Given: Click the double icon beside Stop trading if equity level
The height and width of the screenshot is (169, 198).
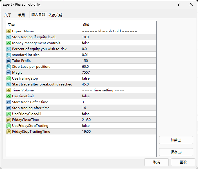Looking at the screenshot, I should 8,37.
